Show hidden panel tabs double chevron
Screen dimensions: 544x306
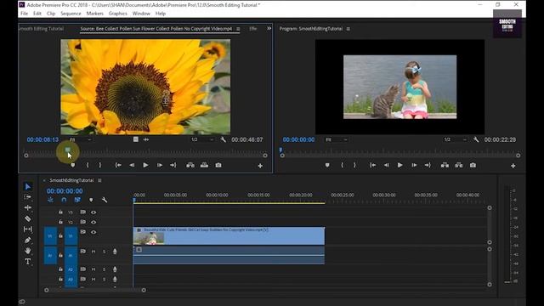(269, 28)
